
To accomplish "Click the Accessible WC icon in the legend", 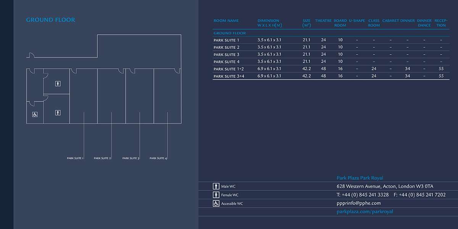I will tap(216, 203).
